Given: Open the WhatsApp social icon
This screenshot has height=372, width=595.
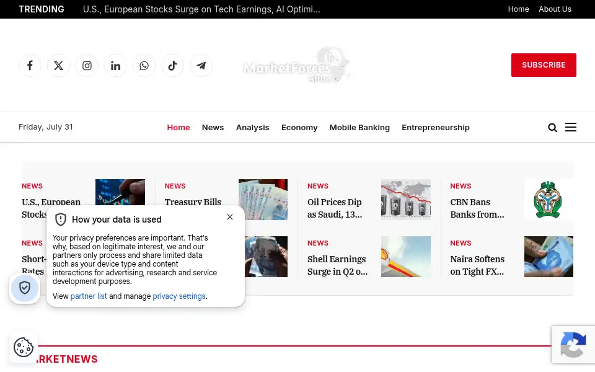Looking at the screenshot, I should [x=144, y=66].
